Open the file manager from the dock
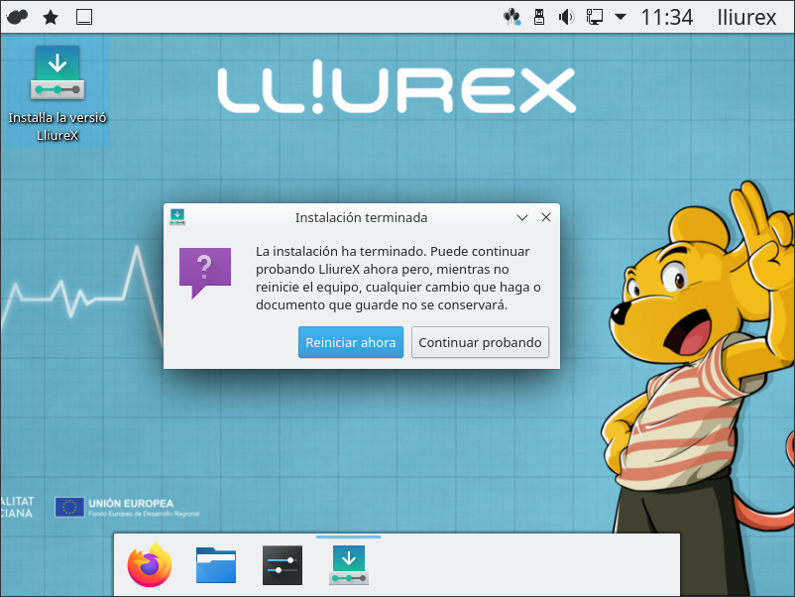The image size is (795, 597). (x=216, y=566)
